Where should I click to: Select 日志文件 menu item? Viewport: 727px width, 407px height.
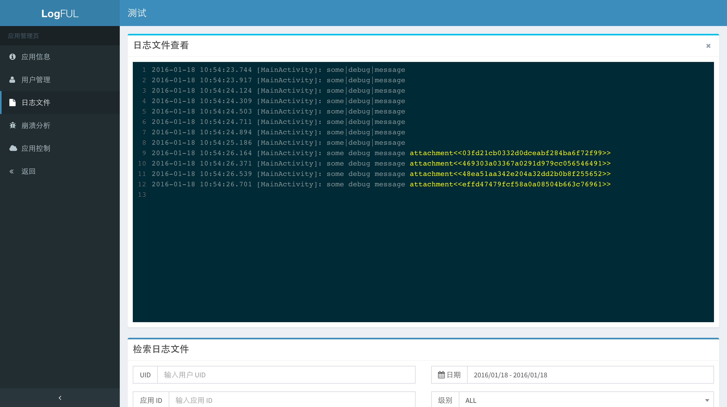click(60, 102)
